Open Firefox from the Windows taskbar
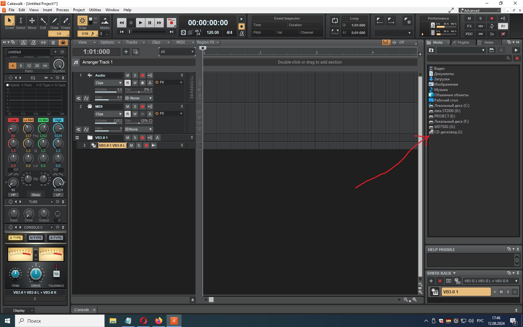523x327 pixels. [x=159, y=321]
